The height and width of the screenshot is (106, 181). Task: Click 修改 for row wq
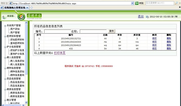point(154,45)
